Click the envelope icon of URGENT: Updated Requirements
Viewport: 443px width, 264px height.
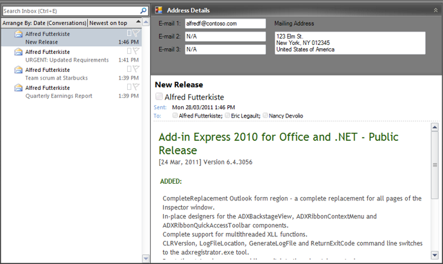[19, 52]
